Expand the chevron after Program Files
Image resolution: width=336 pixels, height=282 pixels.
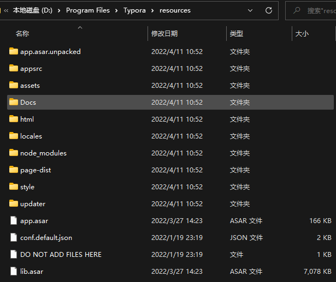pyautogui.click(x=116, y=10)
